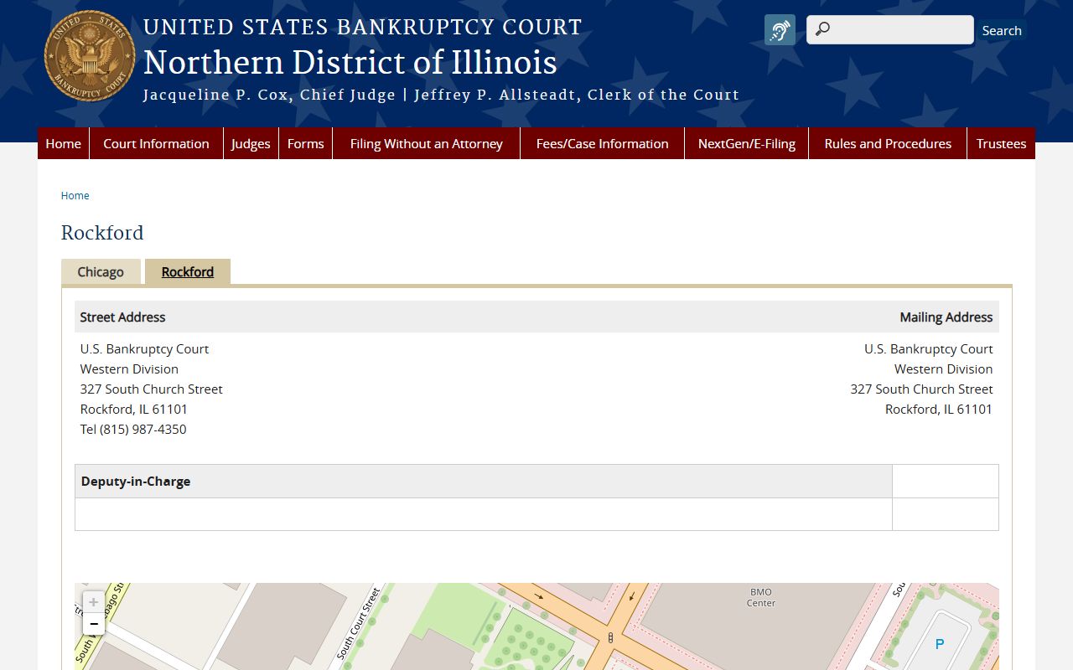Click the parking P marker on map
The width and height of the screenshot is (1073, 670).
(x=940, y=644)
